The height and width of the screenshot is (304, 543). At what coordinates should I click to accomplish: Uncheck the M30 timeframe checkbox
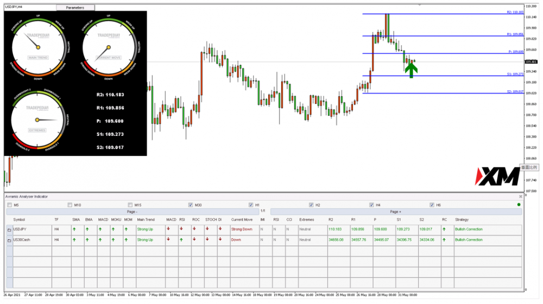[191, 205]
